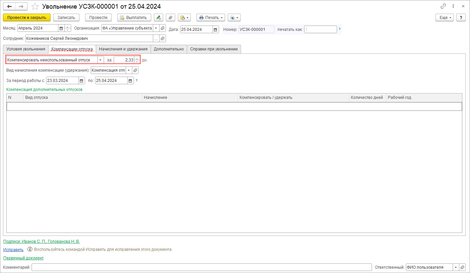This screenshot has width=470, height=273.
Task: Copy link to document icon
Action: point(443,6)
